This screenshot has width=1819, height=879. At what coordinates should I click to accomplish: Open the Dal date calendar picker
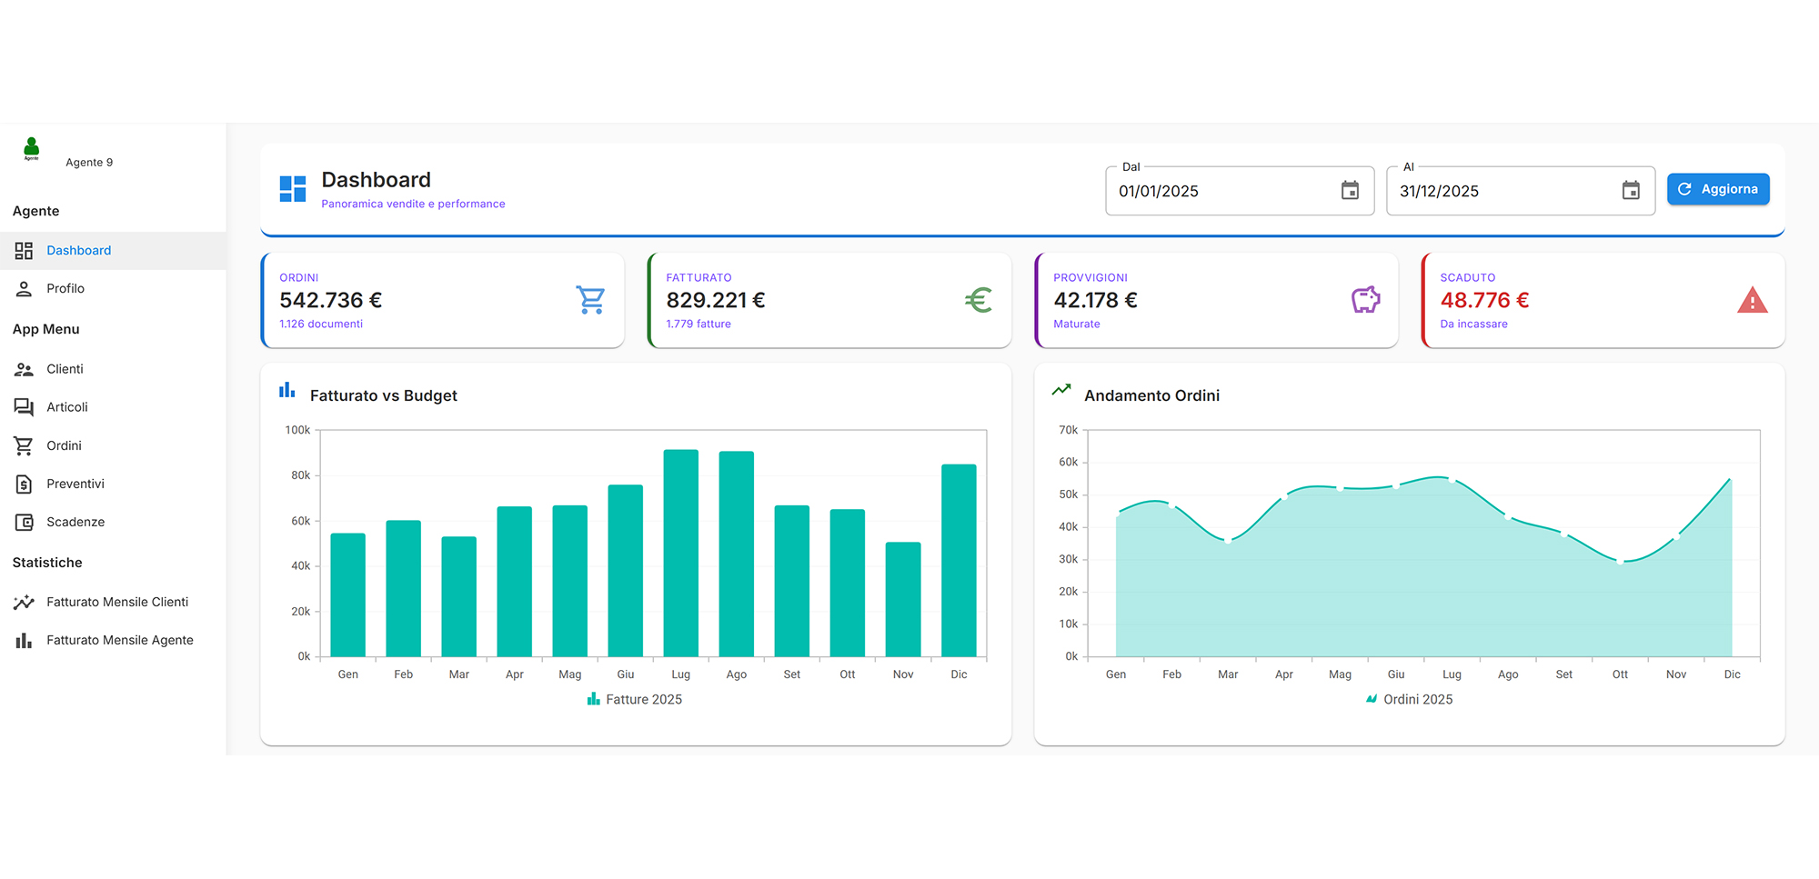[1350, 191]
